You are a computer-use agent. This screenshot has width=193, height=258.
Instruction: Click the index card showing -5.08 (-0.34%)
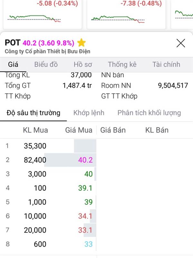coord(42,14)
